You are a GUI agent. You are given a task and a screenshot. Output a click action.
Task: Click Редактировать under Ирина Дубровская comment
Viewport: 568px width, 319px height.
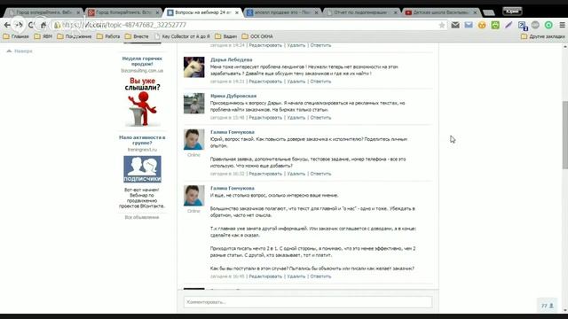point(265,118)
